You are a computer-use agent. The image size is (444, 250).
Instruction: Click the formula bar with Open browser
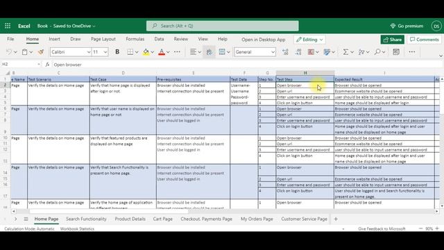coord(246,65)
